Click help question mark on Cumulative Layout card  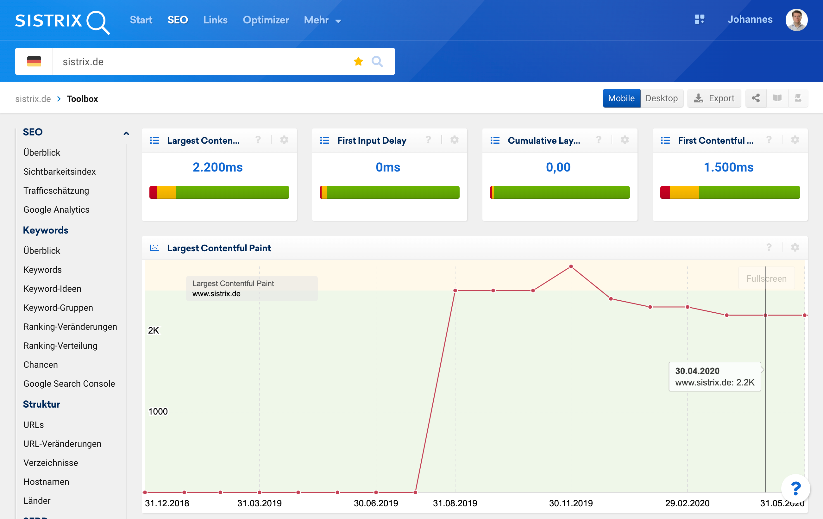tap(599, 140)
